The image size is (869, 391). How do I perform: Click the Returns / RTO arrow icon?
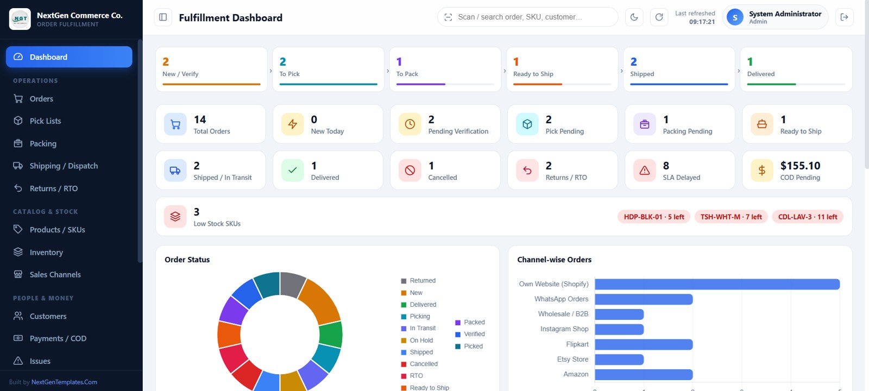click(x=527, y=171)
